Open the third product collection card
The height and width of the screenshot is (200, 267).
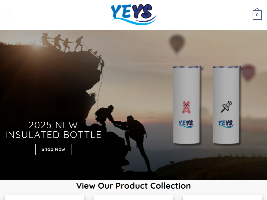222,198
